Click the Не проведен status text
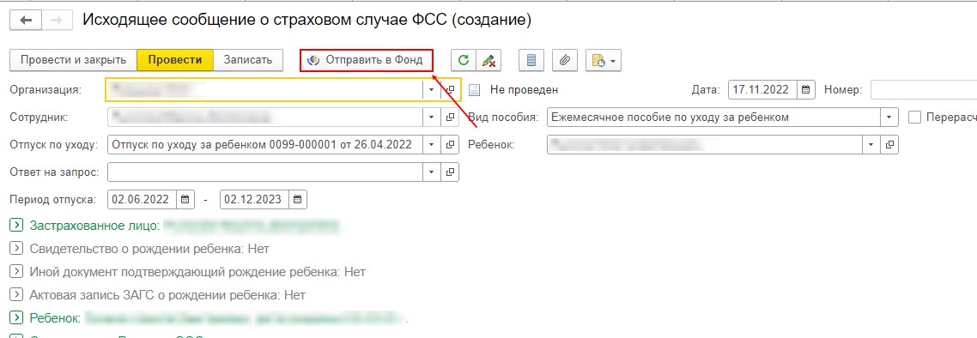 click(x=524, y=89)
